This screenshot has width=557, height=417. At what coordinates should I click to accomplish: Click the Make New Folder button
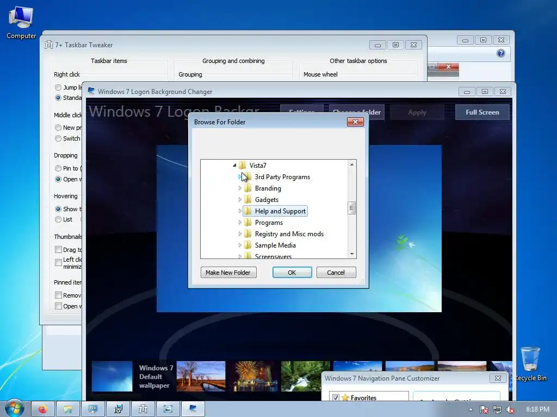228,273
